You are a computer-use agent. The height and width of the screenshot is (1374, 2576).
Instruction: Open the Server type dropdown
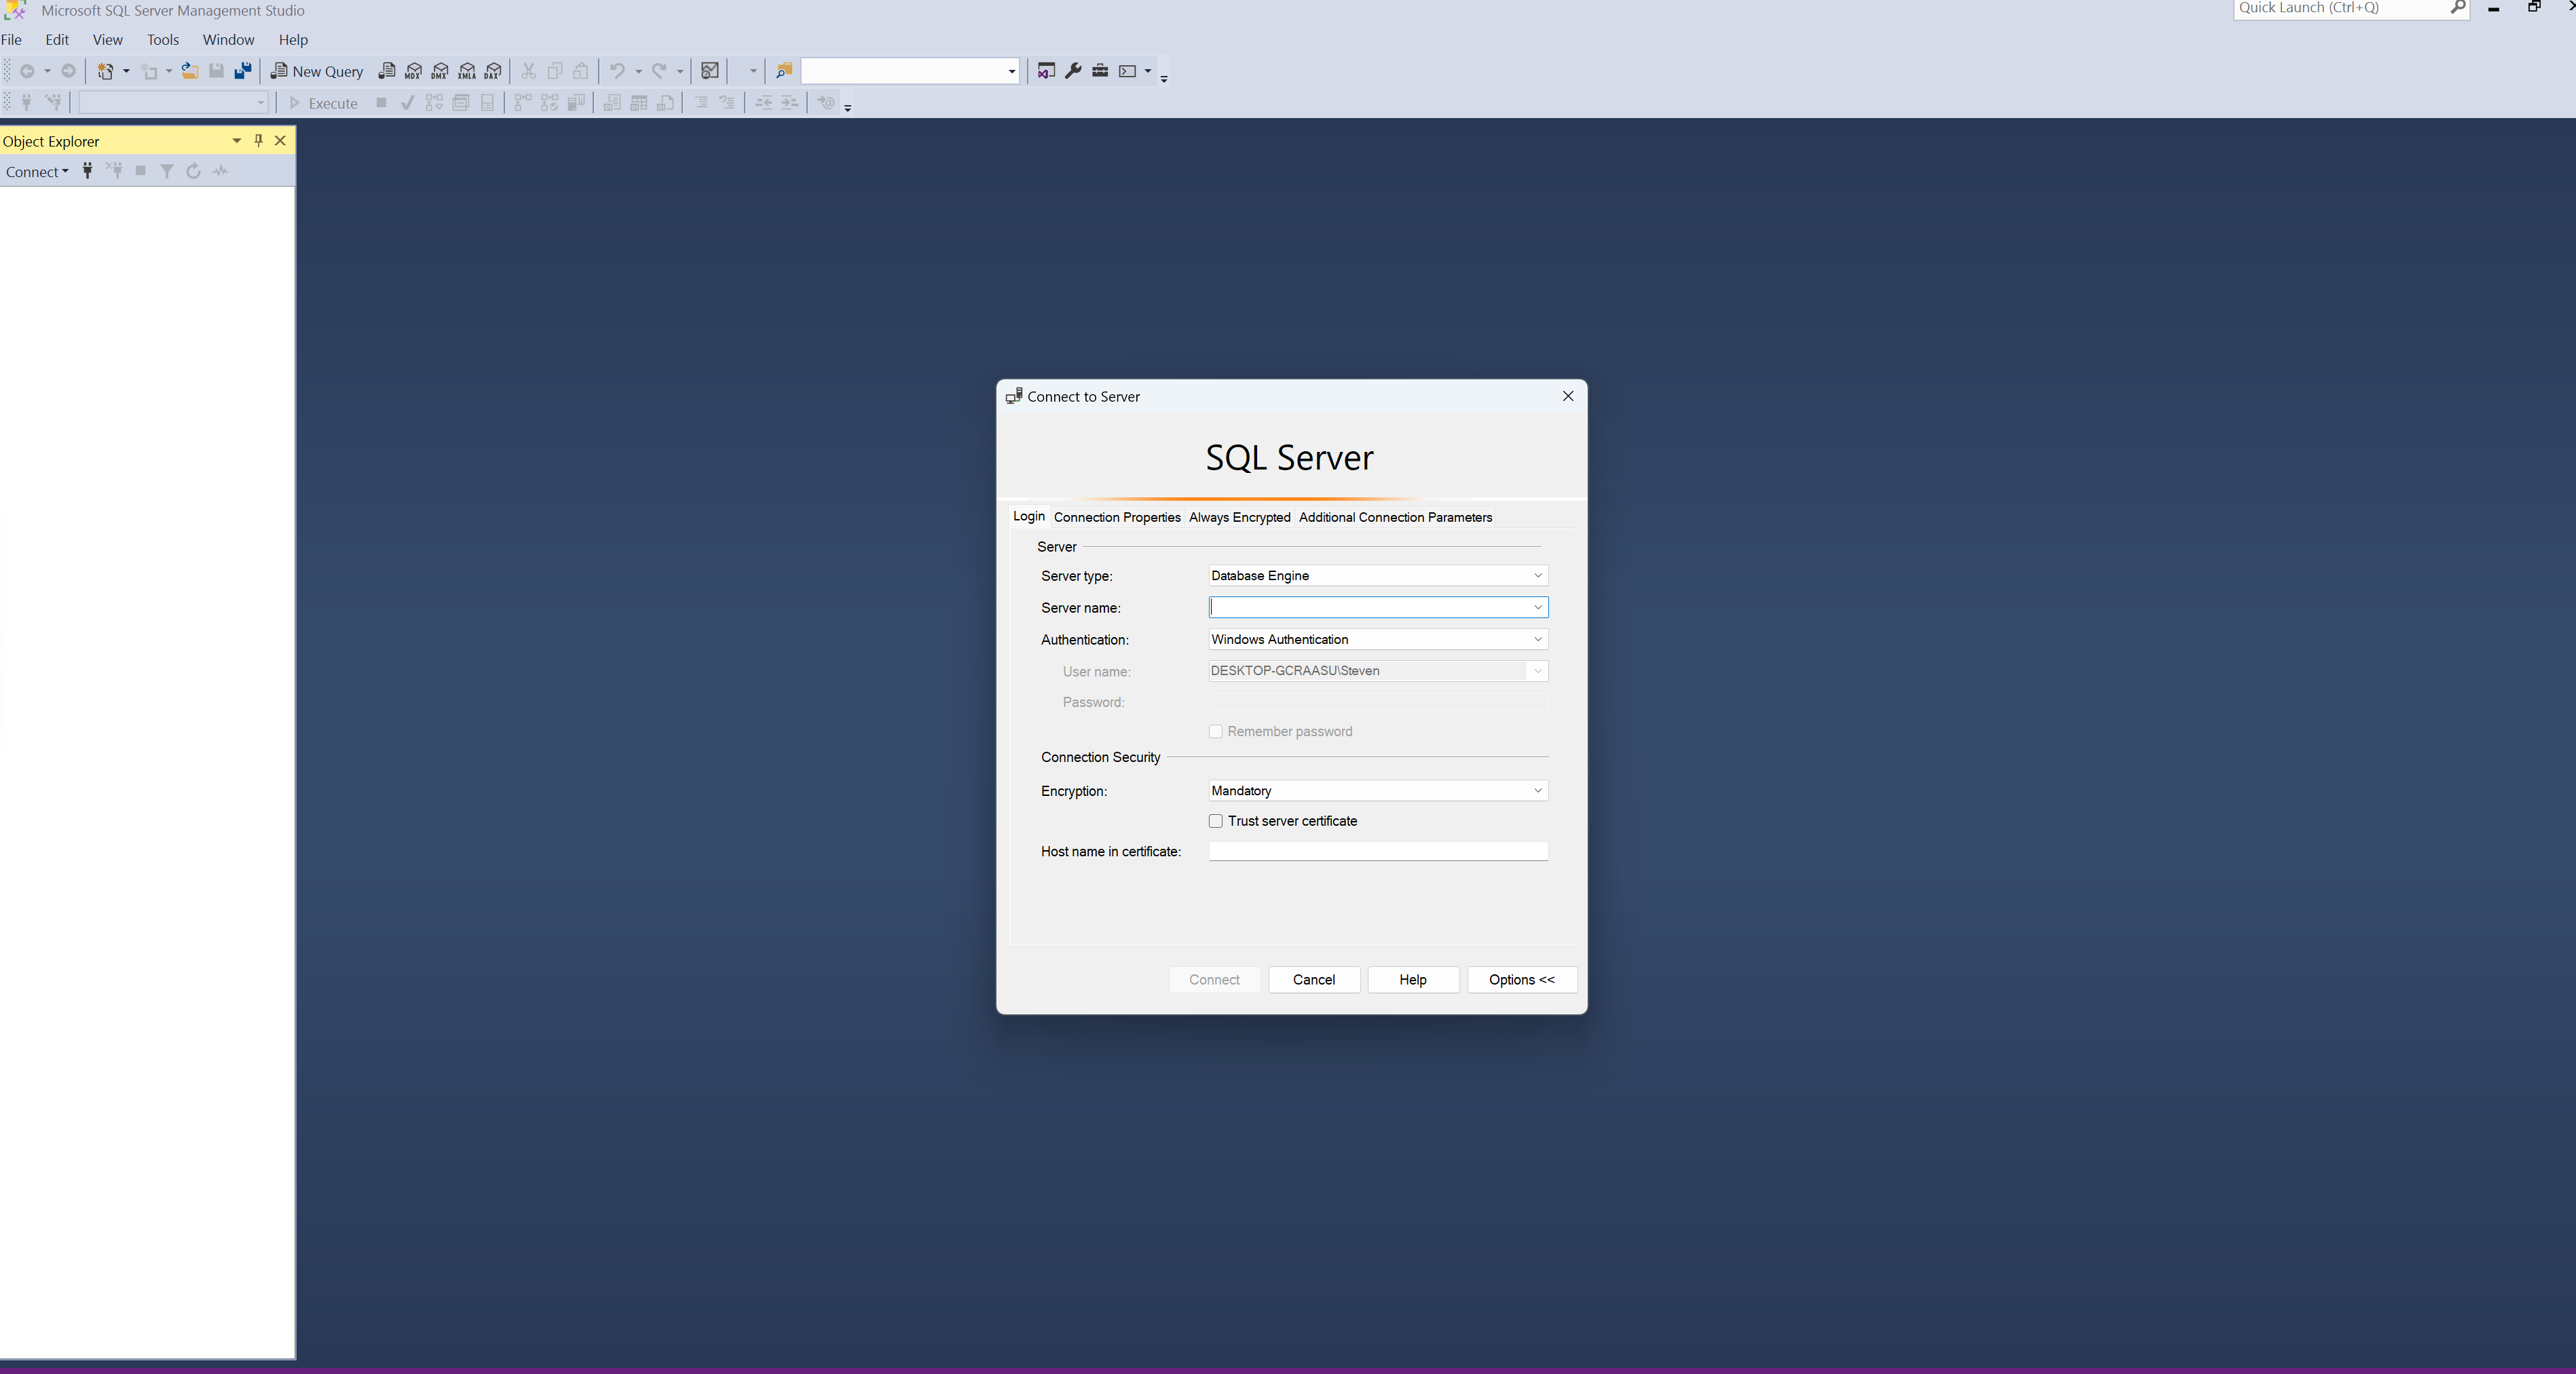tap(1537, 575)
